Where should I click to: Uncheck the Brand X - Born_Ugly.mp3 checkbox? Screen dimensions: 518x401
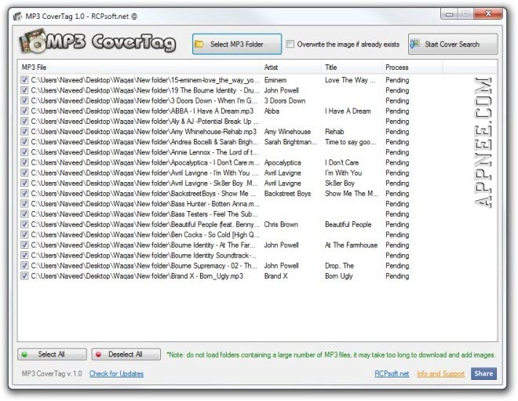(x=24, y=275)
